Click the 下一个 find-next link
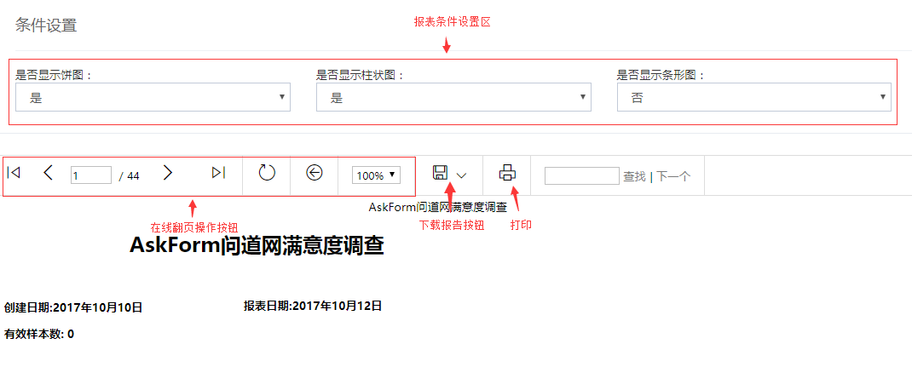The width and height of the screenshot is (912, 367). [x=673, y=176]
